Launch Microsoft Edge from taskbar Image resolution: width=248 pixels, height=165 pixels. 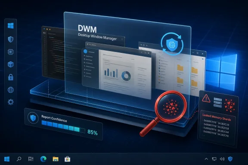[43, 159]
